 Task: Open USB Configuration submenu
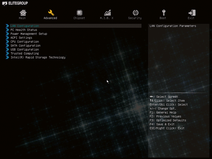(25, 50)
